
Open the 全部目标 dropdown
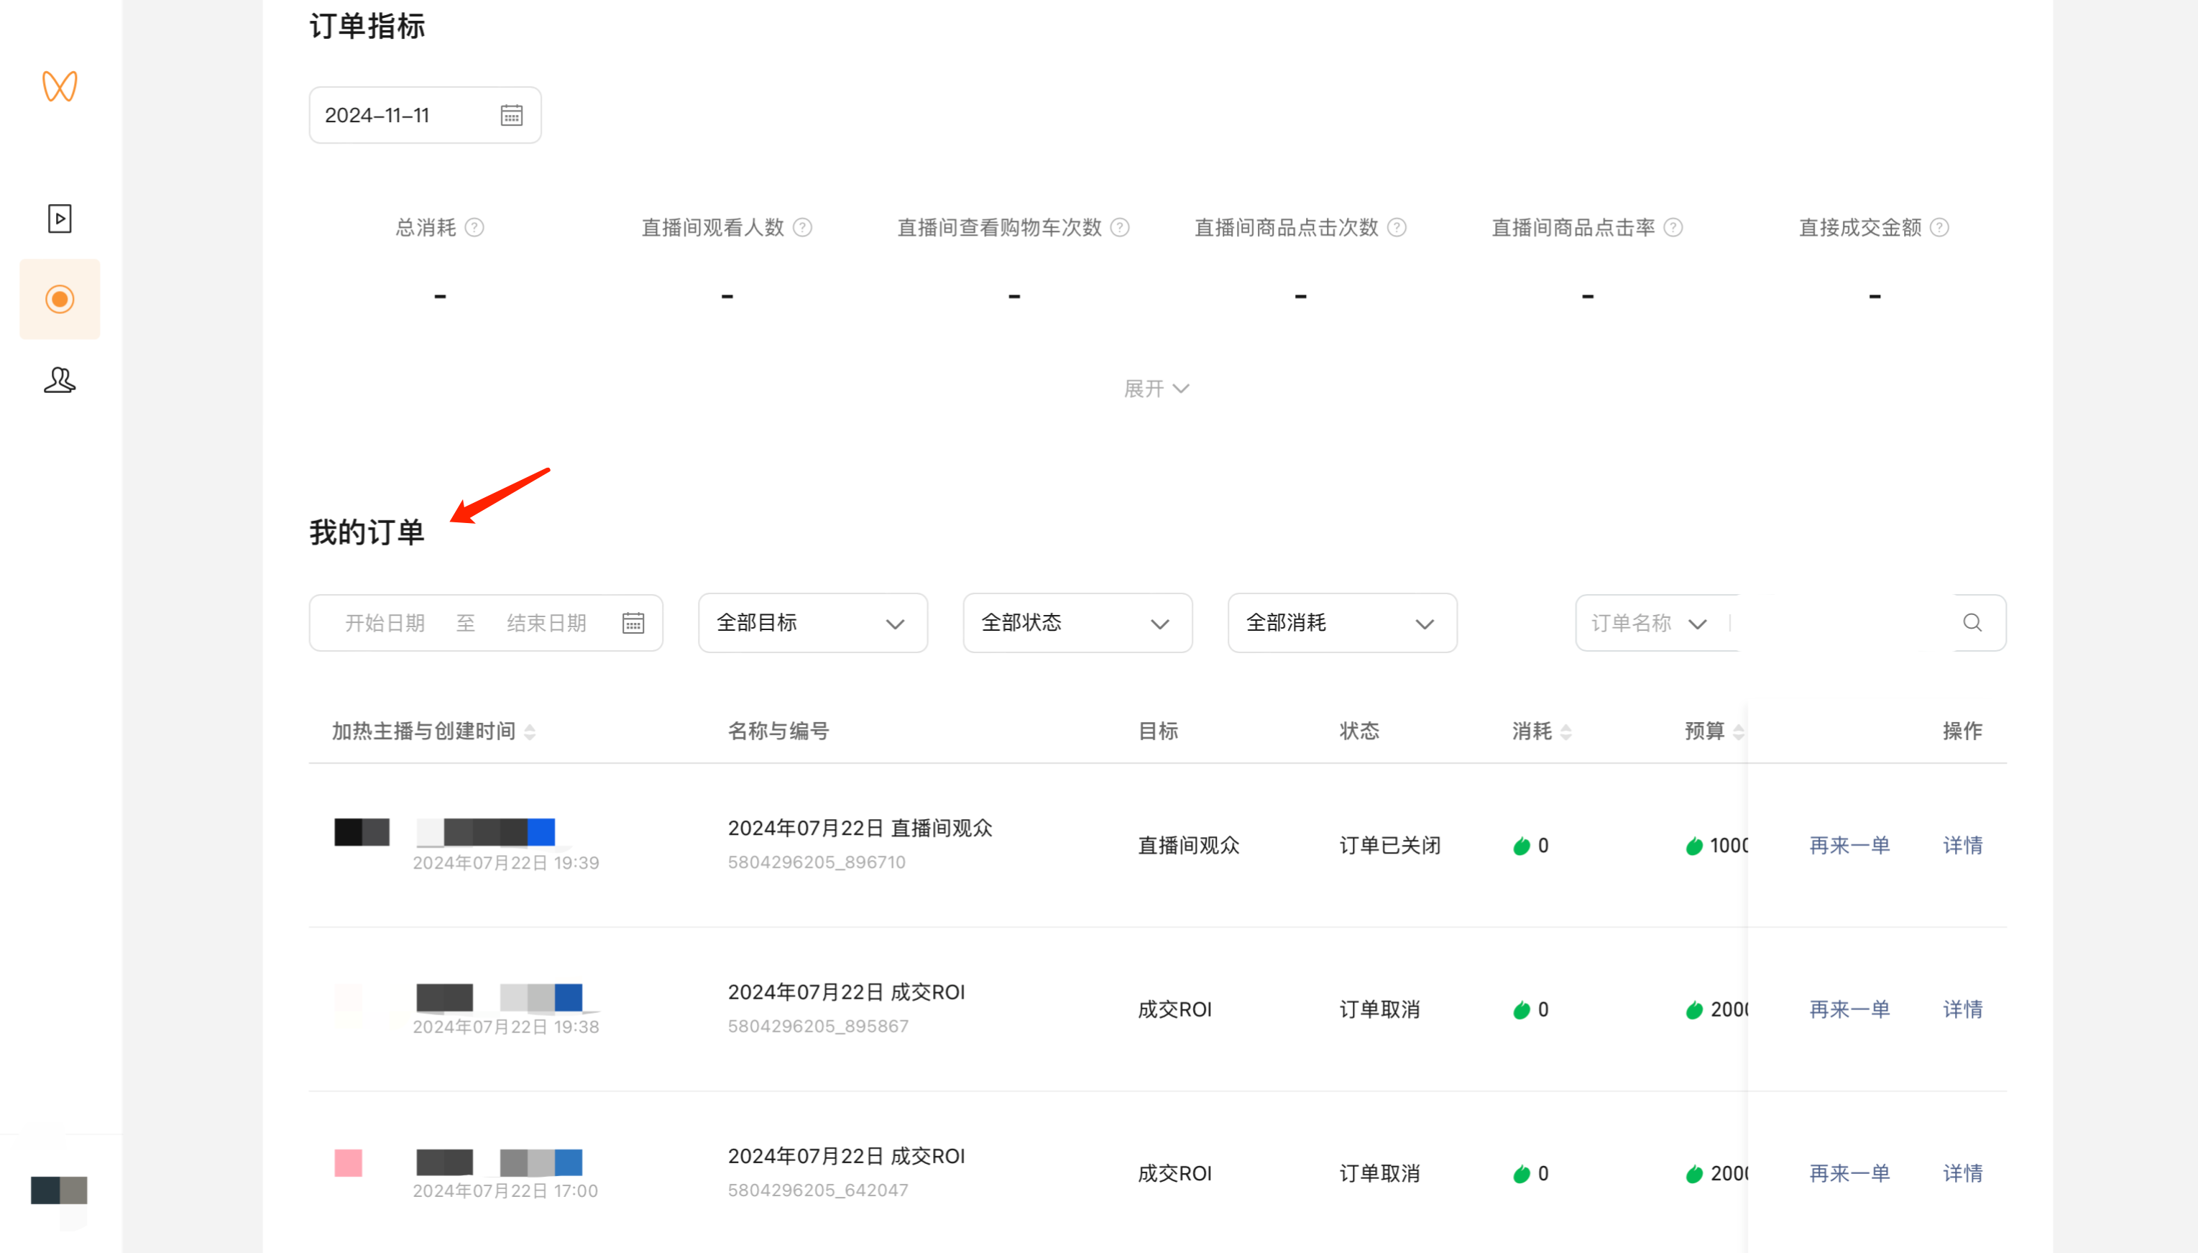coord(812,622)
